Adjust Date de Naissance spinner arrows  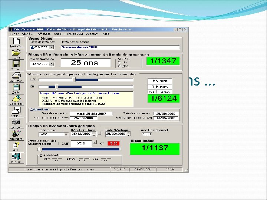coord(52,64)
